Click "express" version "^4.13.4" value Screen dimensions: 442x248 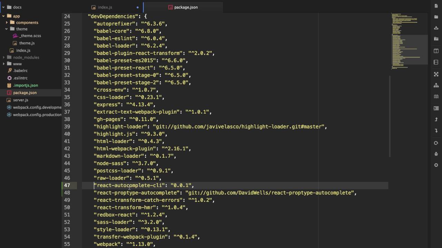point(140,104)
